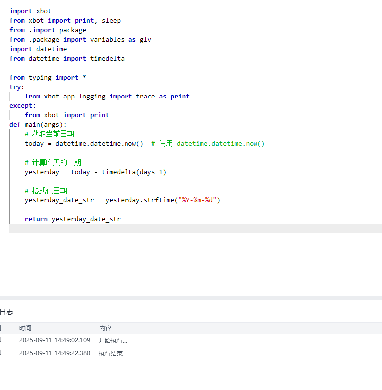382x390 pixels.
Task: Click the '# 格式化日期' comment
Action: [x=46, y=191]
